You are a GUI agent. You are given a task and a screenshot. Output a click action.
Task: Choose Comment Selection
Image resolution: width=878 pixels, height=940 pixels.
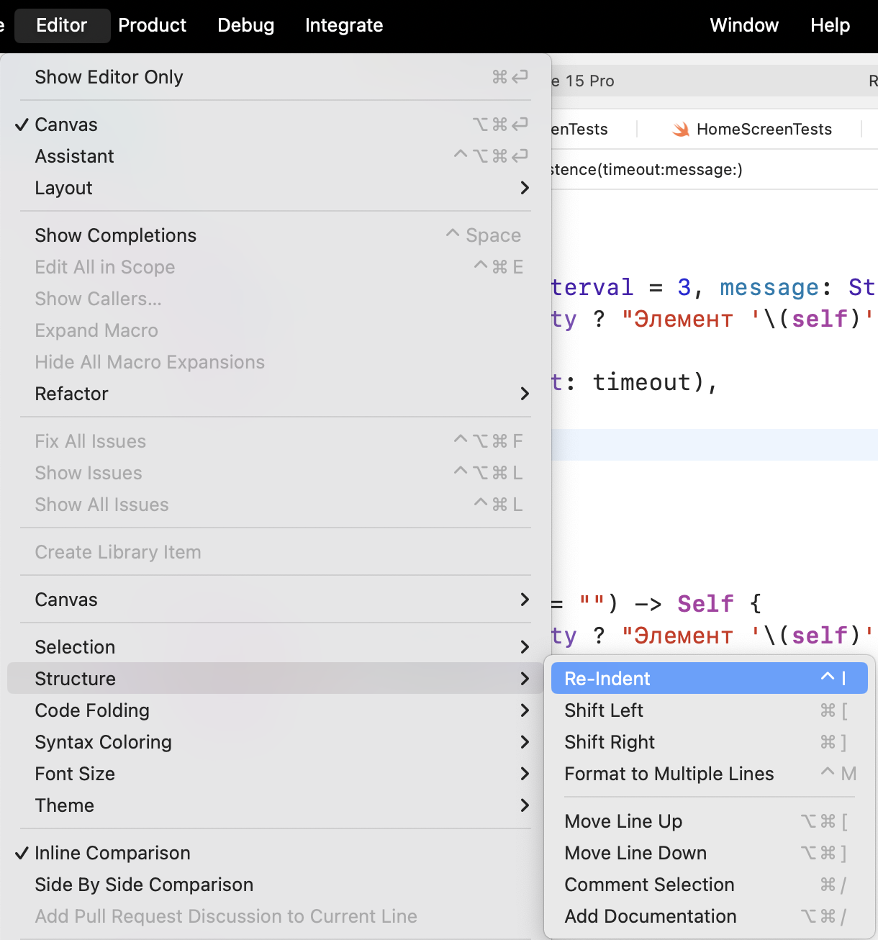[x=649, y=884]
